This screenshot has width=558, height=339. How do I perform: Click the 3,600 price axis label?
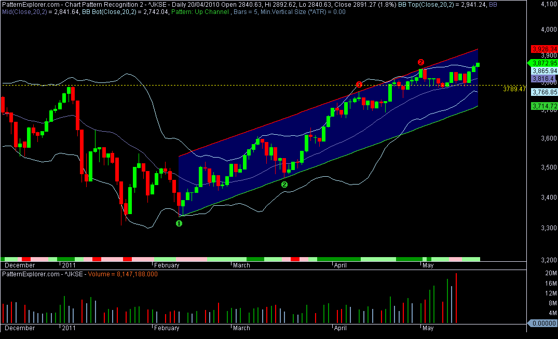tap(549, 138)
